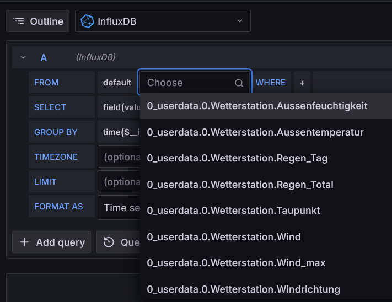Viewport: 392px width, 302px height.
Task: Choose Wetterstation.Aussenfeuchtigkeit measurement
Action: [x=266, y=106]
